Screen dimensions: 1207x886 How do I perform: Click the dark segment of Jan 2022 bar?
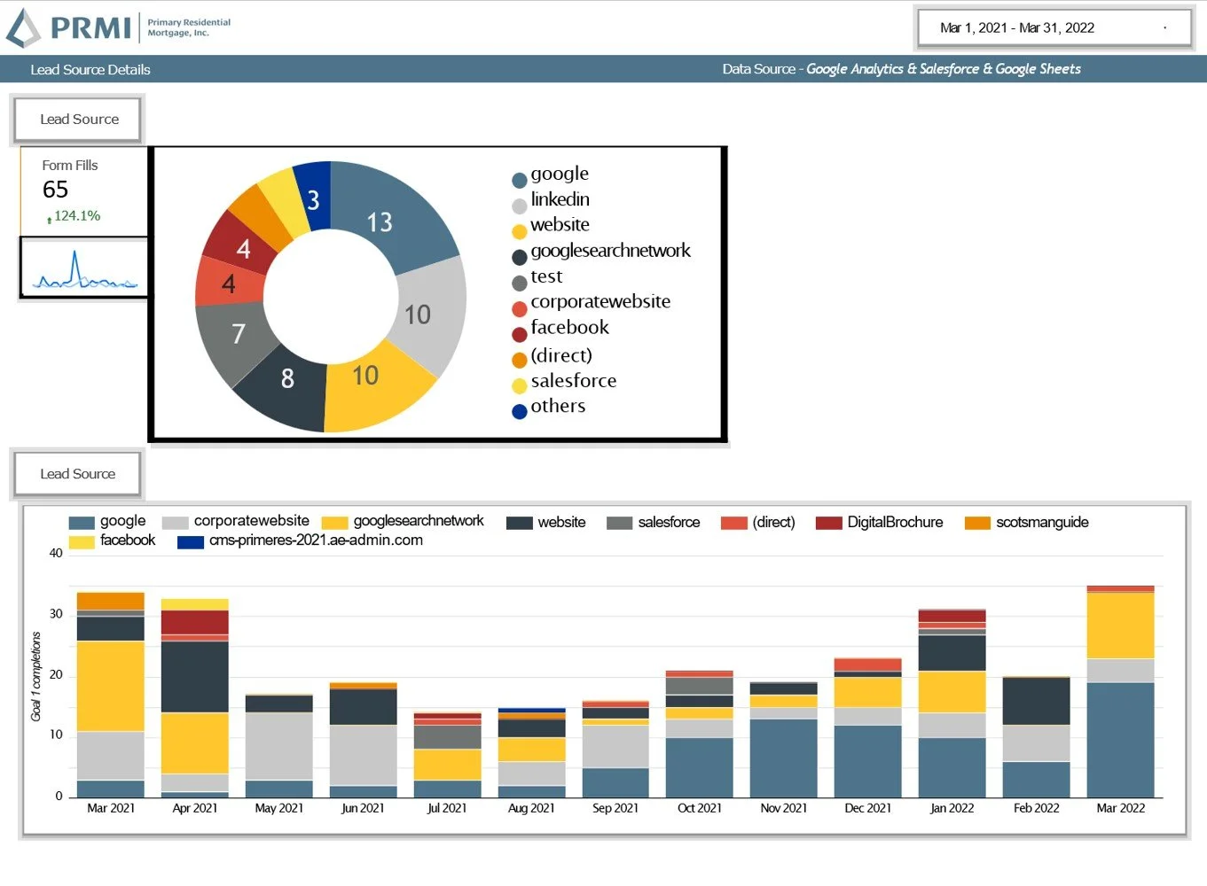(x=952, y=653)
